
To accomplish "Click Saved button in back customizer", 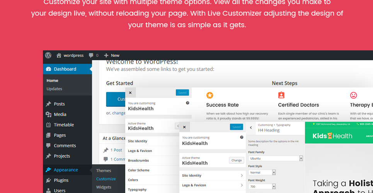I will tap(182, 93).
